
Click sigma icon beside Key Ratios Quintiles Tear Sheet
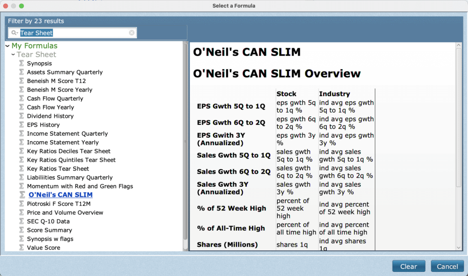tap(21, 160)
